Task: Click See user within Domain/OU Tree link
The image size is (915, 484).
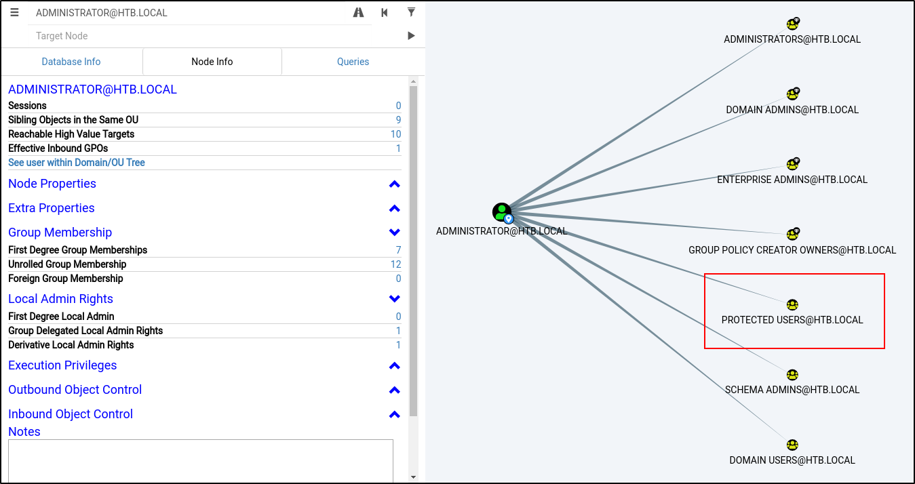Action: tap(77, 163)
